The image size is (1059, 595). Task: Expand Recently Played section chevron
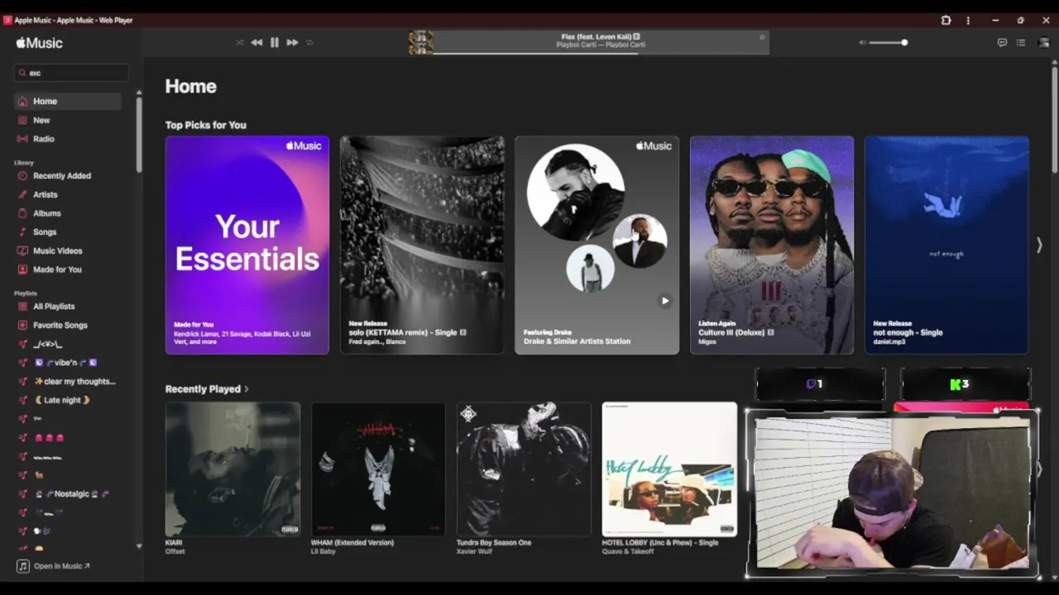(x=247, y=389)
